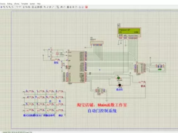Viewport: 178px width, 133px height.
Task: Click the 自动门控制系统 title text
Action: pos(102,111)
